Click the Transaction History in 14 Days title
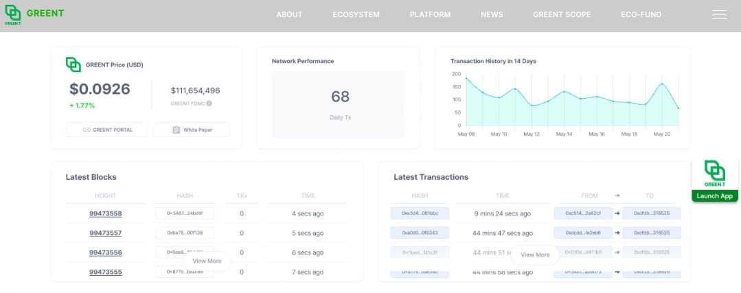This screenshot has width=741, height=293. coord(493,61)
